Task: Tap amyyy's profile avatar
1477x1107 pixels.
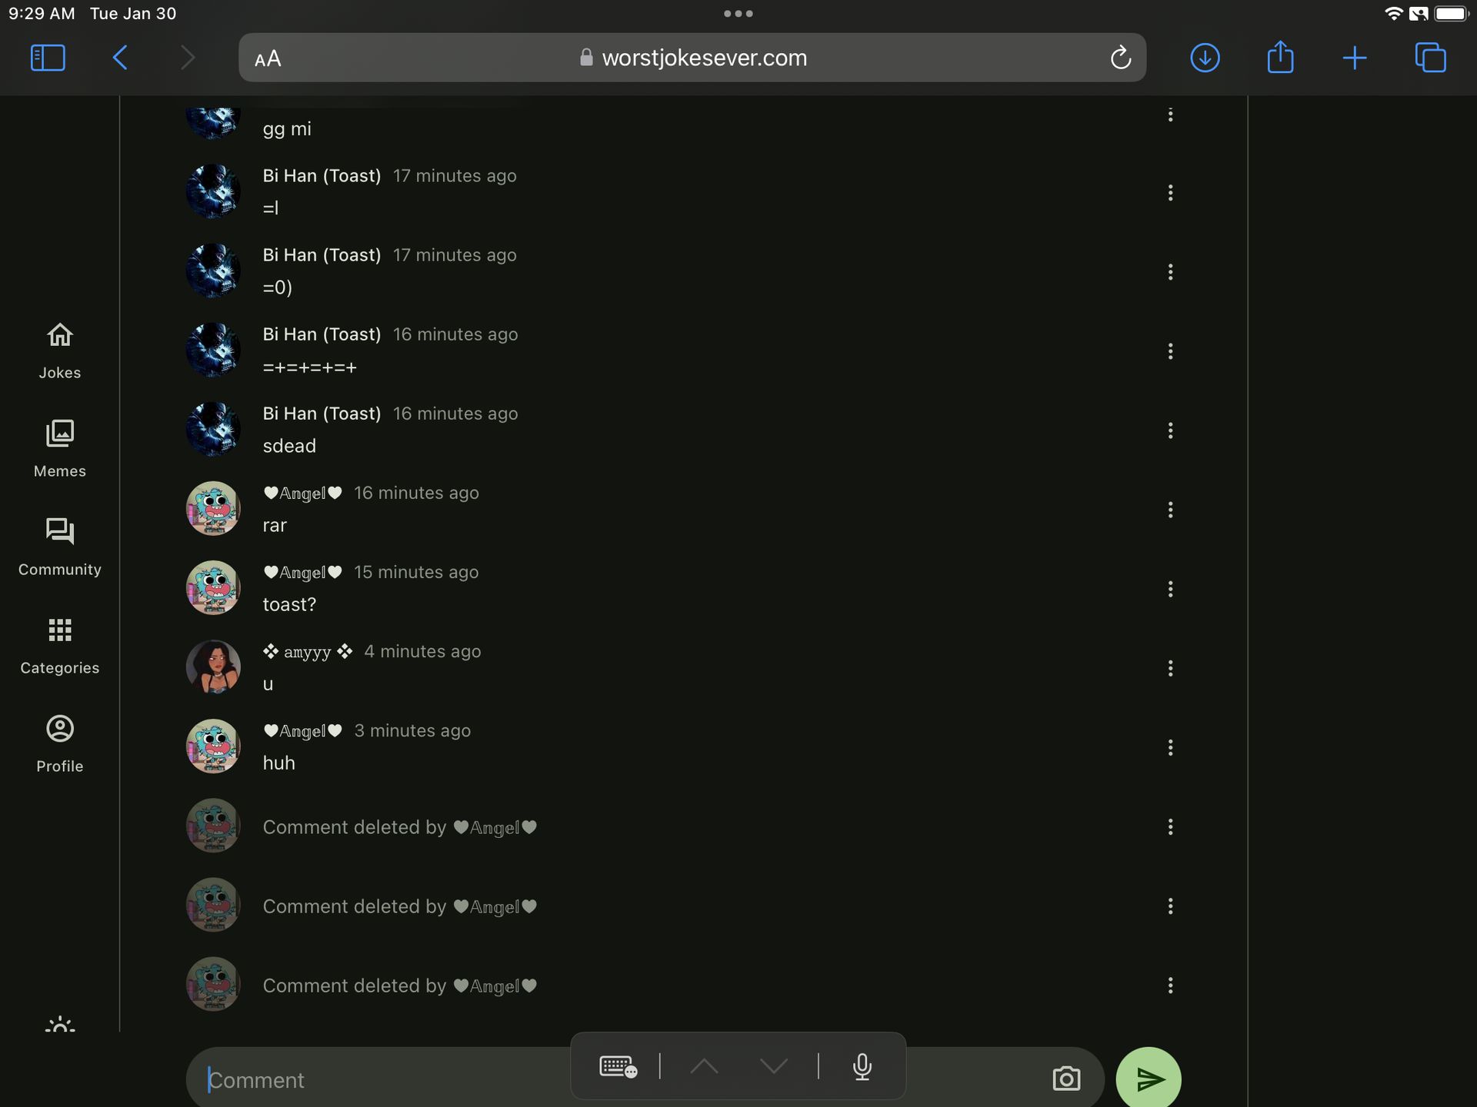Action: pyautogui.click(x=213, y=667)
